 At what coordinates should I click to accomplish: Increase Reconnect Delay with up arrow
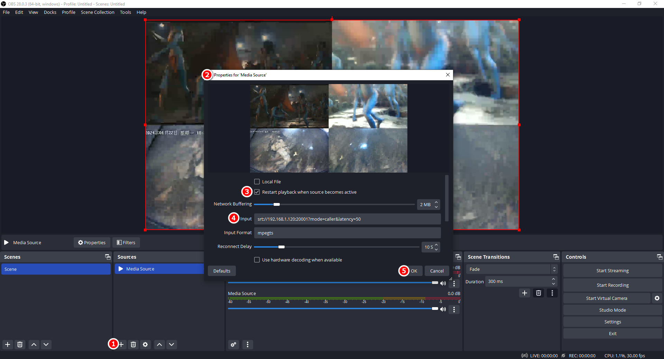[436, 245]
